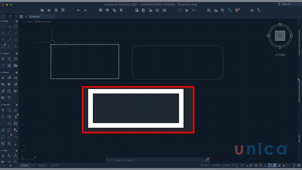The width and height of the screenshot is (302, 170).
Task: Open Blocks side panel
Action: pyautogui.click(x=299, y=138)
